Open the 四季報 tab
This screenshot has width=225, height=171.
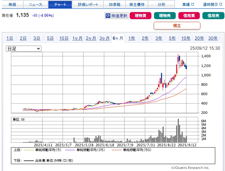coord(114,5)
